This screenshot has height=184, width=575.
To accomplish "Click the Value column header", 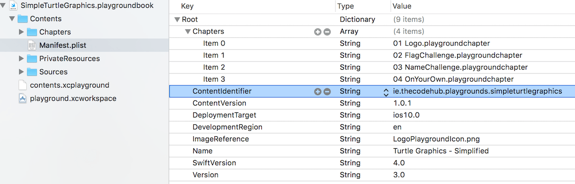I will [402, 6].
